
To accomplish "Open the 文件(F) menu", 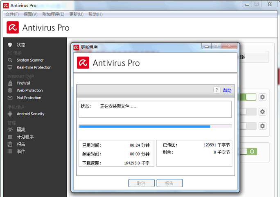I will (x=12, y=14).
